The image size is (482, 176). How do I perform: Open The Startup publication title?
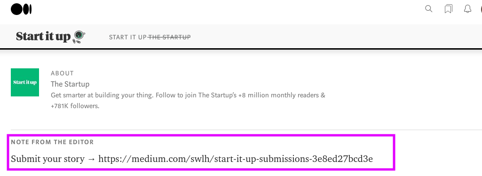coord(70,84)
